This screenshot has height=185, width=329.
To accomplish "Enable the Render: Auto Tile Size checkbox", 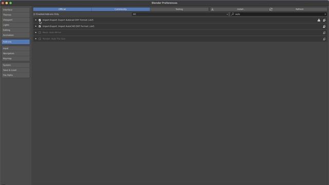I will [40, 39].
